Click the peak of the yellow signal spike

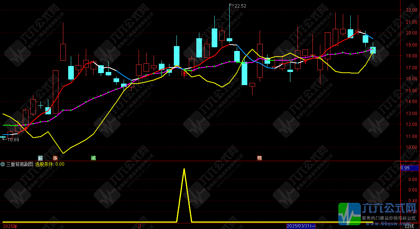[x=184, y=169]
